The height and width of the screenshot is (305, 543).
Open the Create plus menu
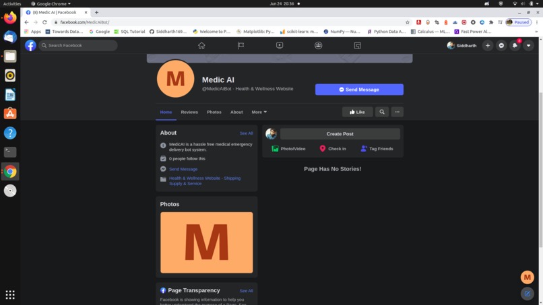coord(488,45)
